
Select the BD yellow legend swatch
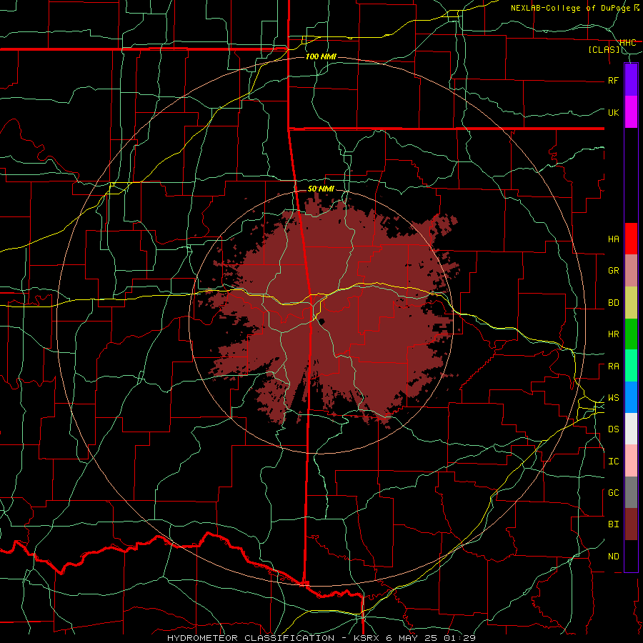click(x=631, y=303)
